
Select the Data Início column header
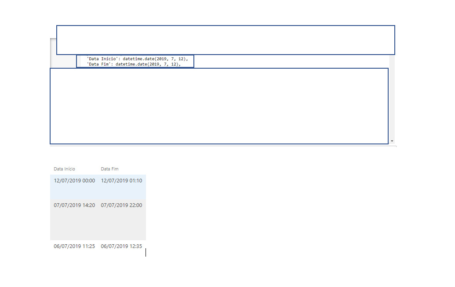click(x=64, y=169)
